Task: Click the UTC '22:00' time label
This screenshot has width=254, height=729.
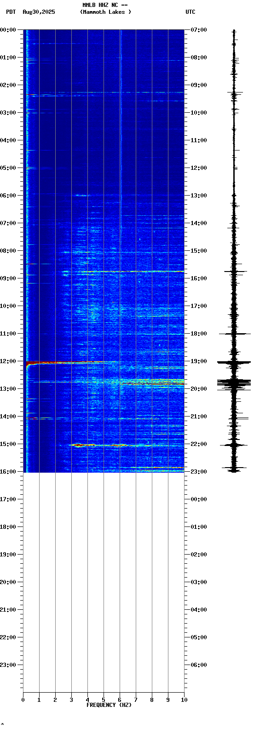Action: coord(199,444)
